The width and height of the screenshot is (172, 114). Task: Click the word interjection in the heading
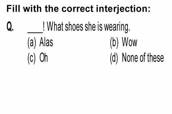123,9
